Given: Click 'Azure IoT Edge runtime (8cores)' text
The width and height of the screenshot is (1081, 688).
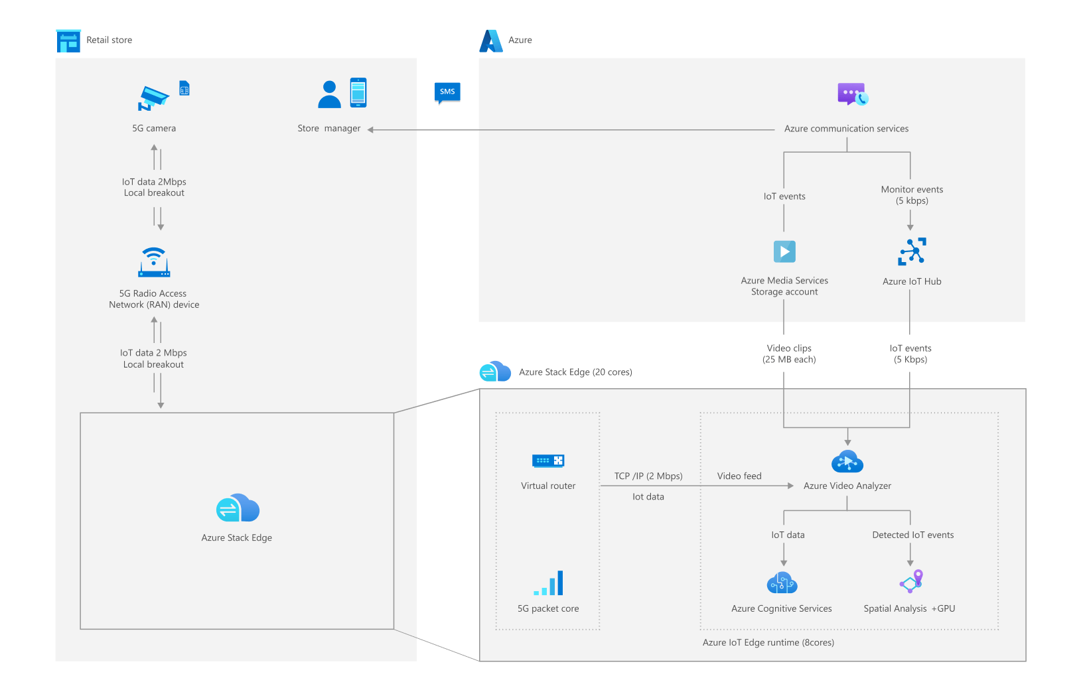Looking at the screenshot, I should click(x=768, y=642).
